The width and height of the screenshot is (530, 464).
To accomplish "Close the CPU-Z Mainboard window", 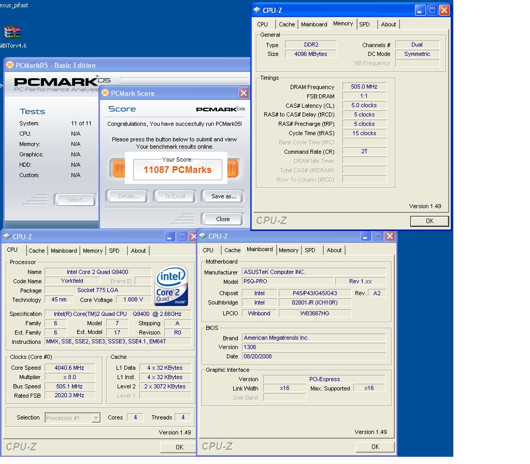I will coord(390,236).
